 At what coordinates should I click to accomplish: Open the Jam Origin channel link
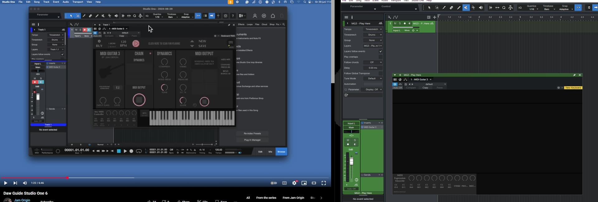pyautogui.click(x=22, y=200)
